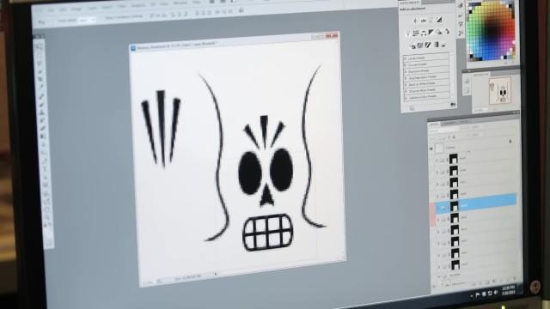This screenshot has height=309, width=550.
Task: Add a Levels adjustment from the icon
Action: coord(423,21)
